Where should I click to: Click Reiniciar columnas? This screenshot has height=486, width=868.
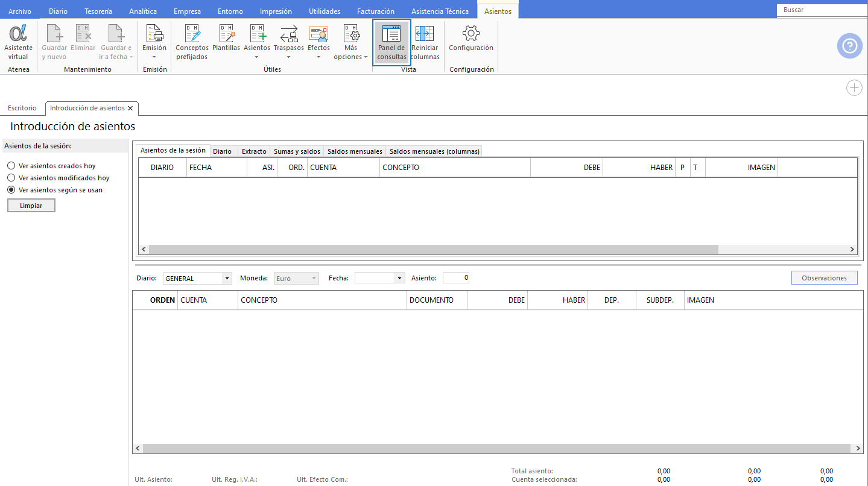point(425,42)
